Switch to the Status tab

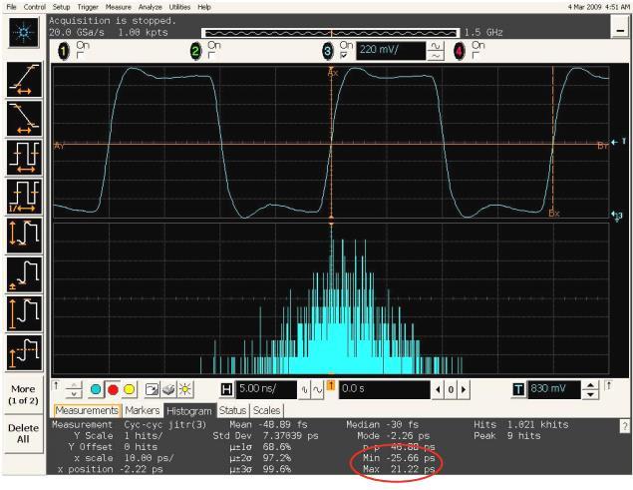point(232,410)
